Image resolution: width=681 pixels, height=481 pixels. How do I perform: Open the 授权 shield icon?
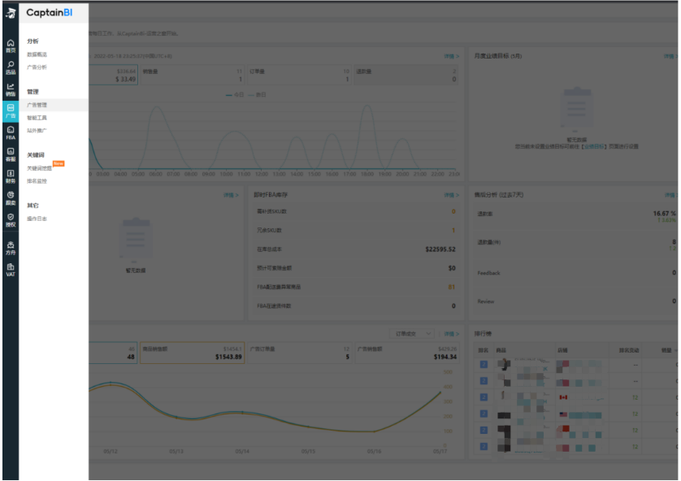click(10, 219)
